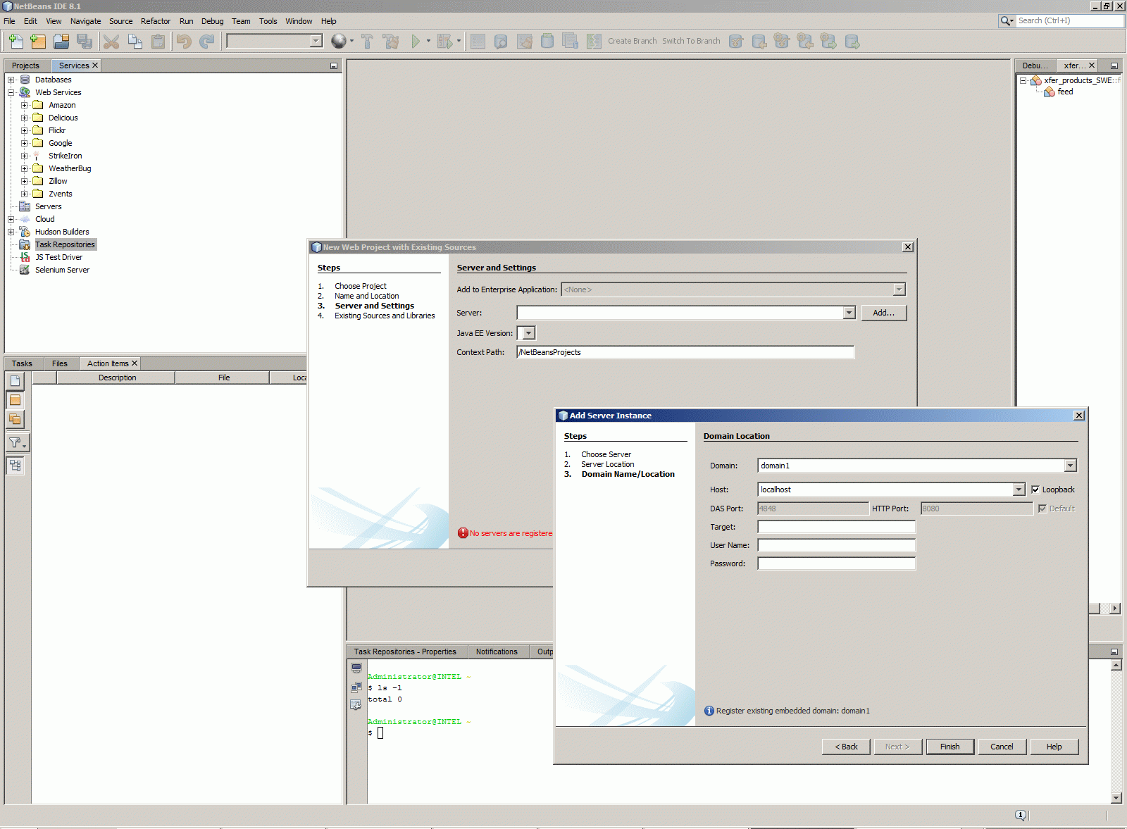Click the Open Project folder icon
1127x829 pixels.
click(x=61, y=42)
